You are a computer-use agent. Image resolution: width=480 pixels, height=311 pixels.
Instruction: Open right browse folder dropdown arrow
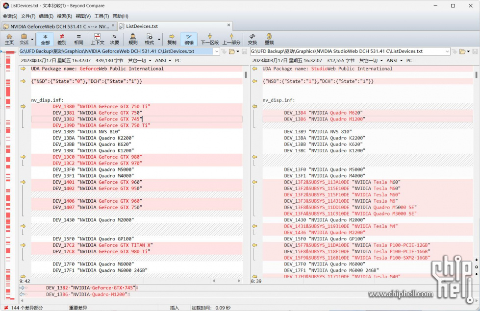coord(468,51)
